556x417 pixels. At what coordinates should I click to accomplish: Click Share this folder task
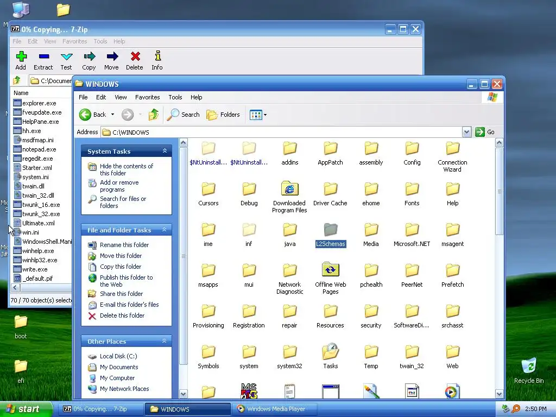click(121, 294)
